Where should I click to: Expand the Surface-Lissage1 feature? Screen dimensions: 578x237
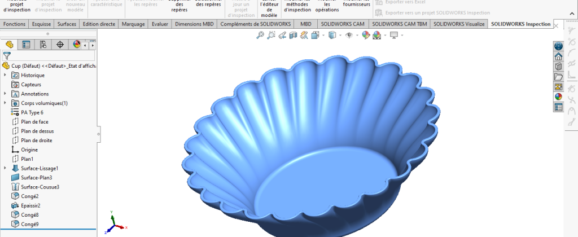click(x=5, y=168)
